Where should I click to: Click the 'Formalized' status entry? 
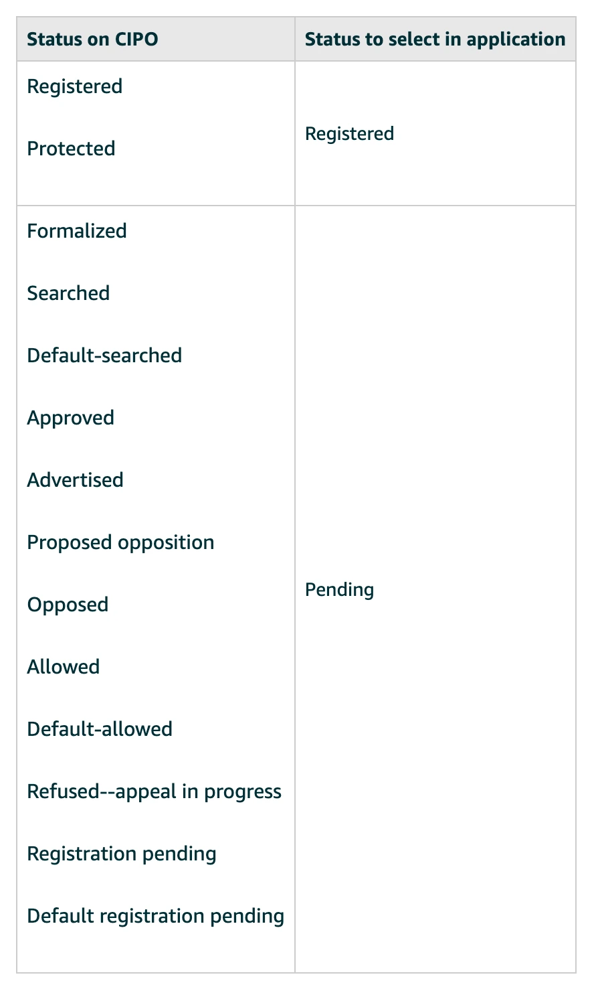click(x=76, y=231)
